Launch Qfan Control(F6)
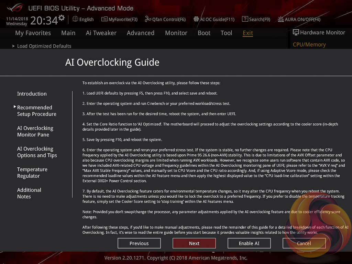This screenshot has width=352, height=264. click(169, 19)
